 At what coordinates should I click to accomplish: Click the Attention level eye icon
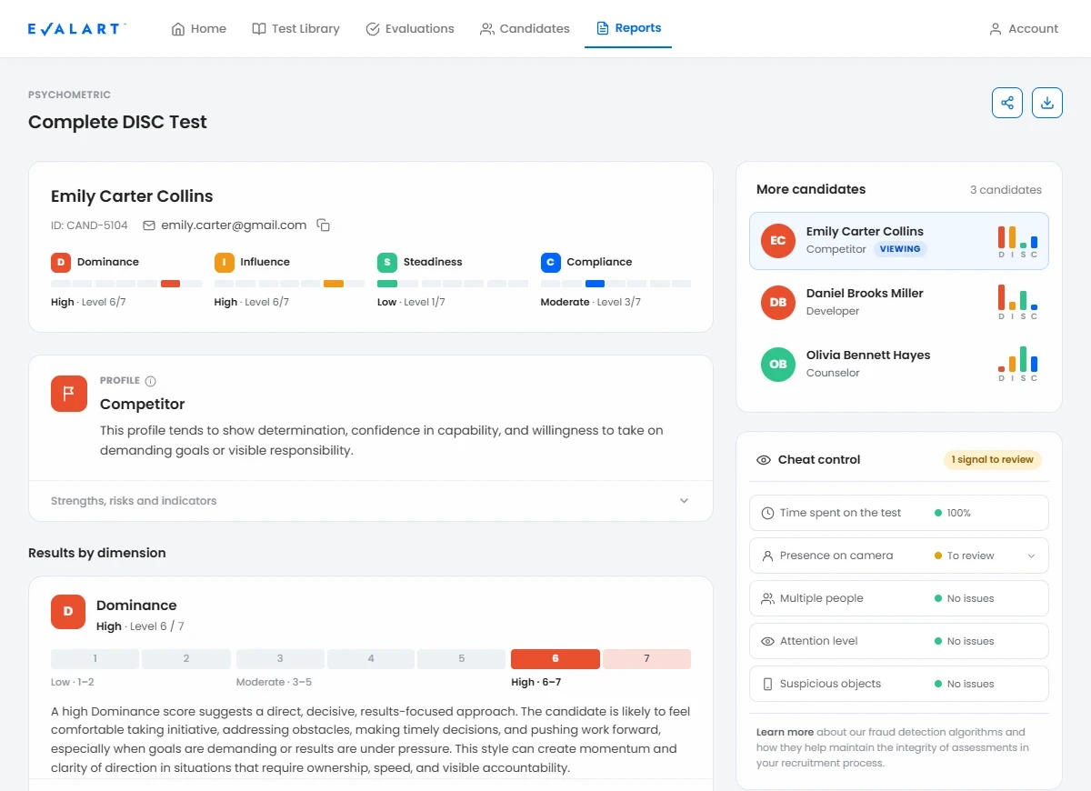pyautogui.click(x=767, y=641)
